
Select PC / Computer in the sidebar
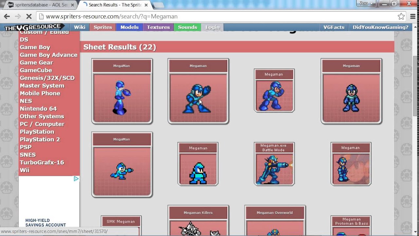pos(42,124)
